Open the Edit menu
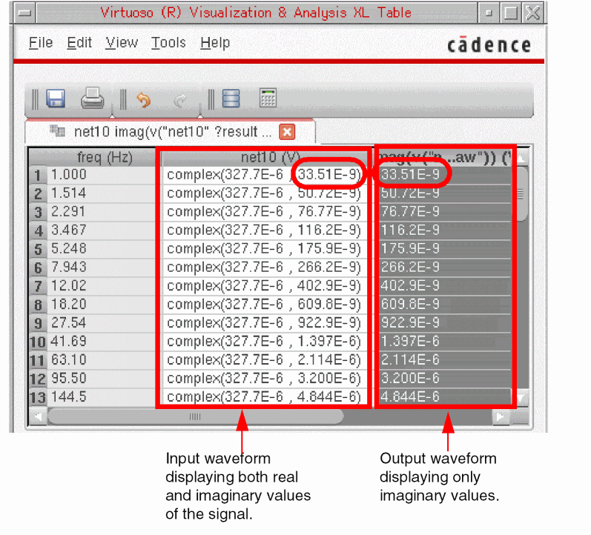 tap(79, 43)
